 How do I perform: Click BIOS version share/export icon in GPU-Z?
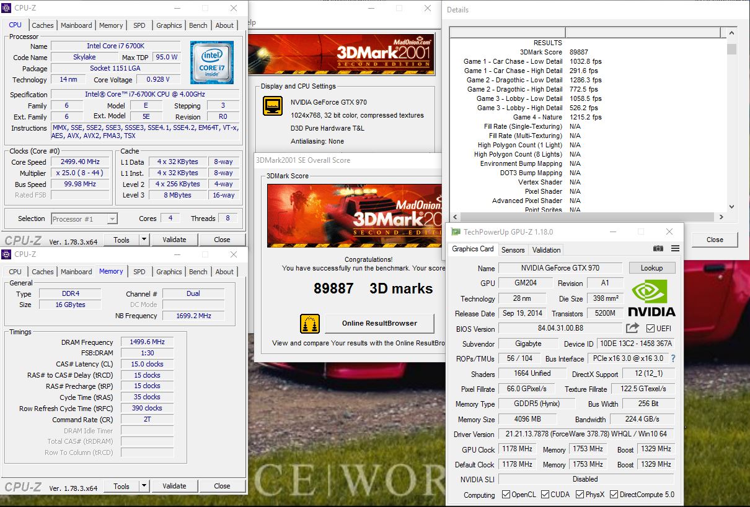tap(632, 328)
